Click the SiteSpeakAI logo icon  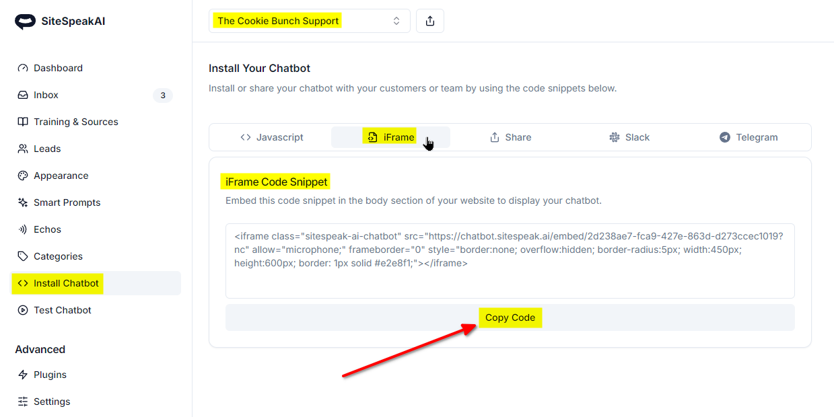25,22
